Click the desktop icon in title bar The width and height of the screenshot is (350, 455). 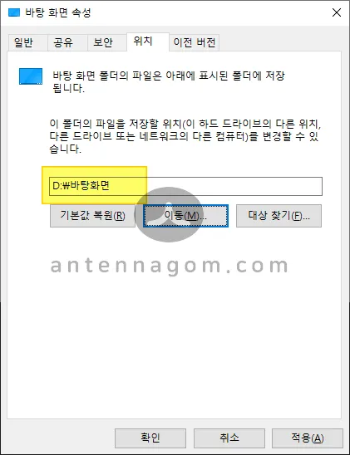14,12
